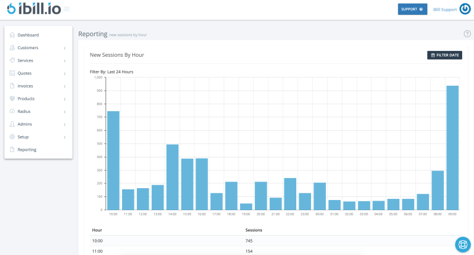Expand the Admins menu chevron

pos(65,124)
